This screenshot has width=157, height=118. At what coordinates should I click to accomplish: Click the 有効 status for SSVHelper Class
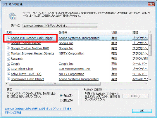[114, 69]
